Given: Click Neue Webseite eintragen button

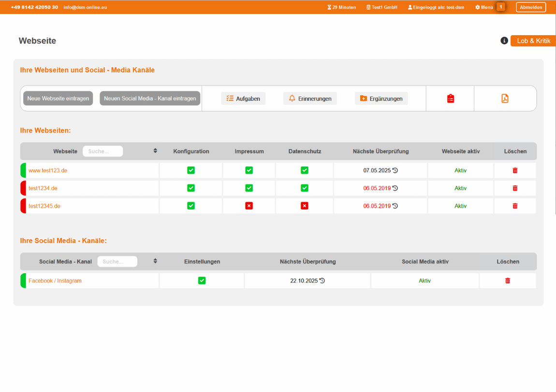Looking at the screenshot, I should tap(58, 98).
